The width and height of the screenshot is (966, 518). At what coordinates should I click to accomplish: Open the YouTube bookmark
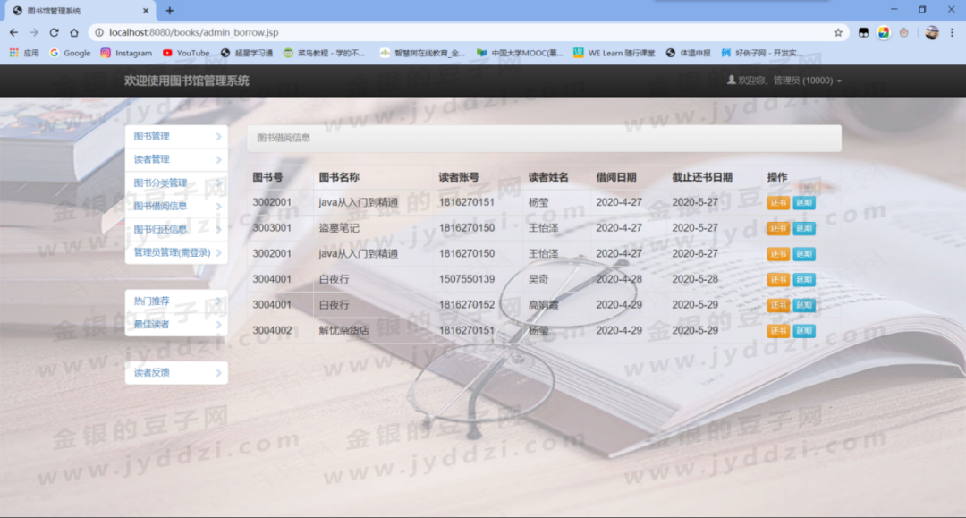pyautogui.click(x=186, y=53)
